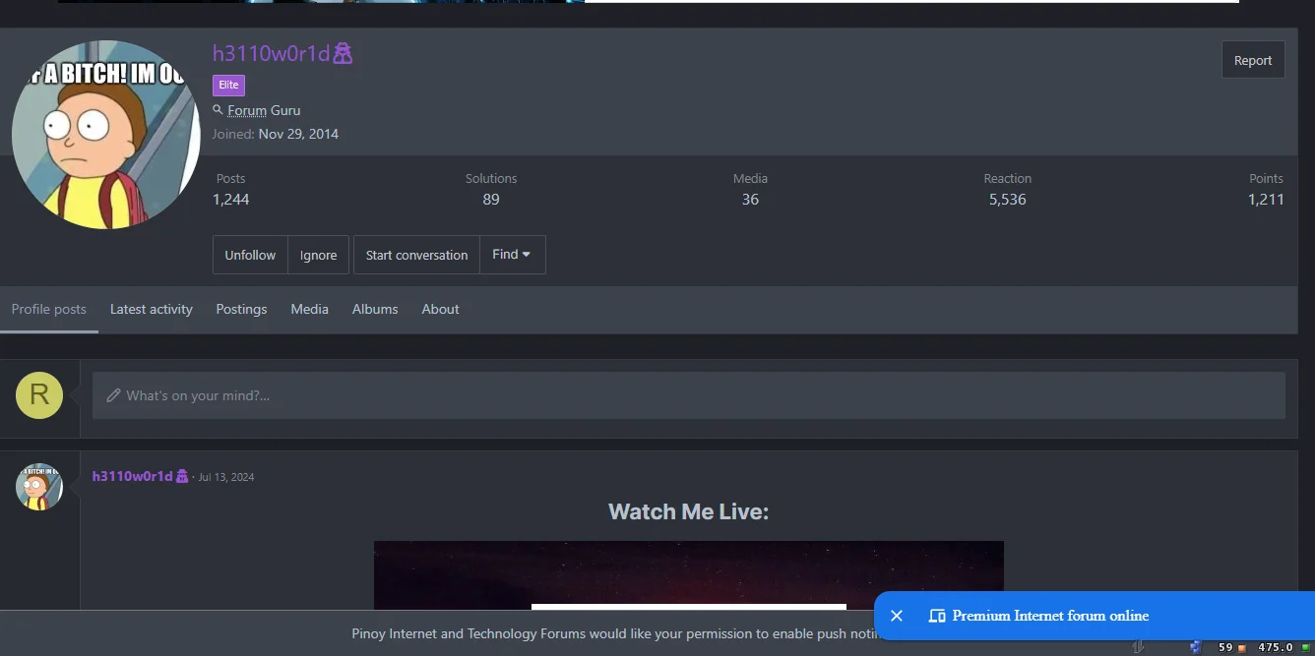Click the Forum Guru title text
This screenshot has height=656, width=1315.
[264, 110]
